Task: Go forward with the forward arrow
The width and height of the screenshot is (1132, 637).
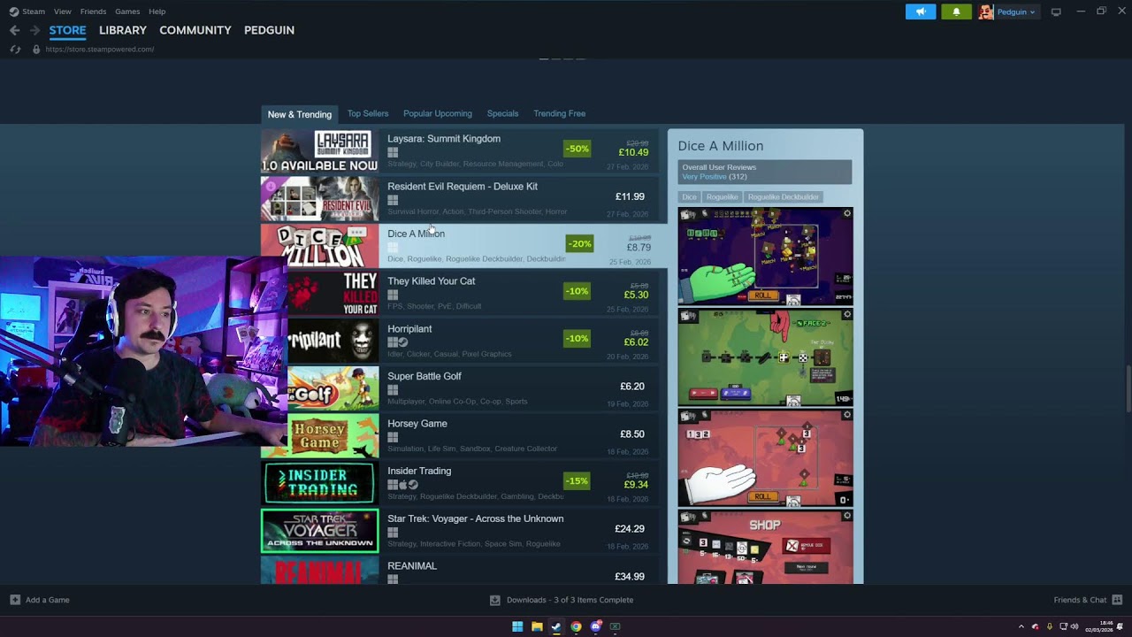Action: coord(34,30)
